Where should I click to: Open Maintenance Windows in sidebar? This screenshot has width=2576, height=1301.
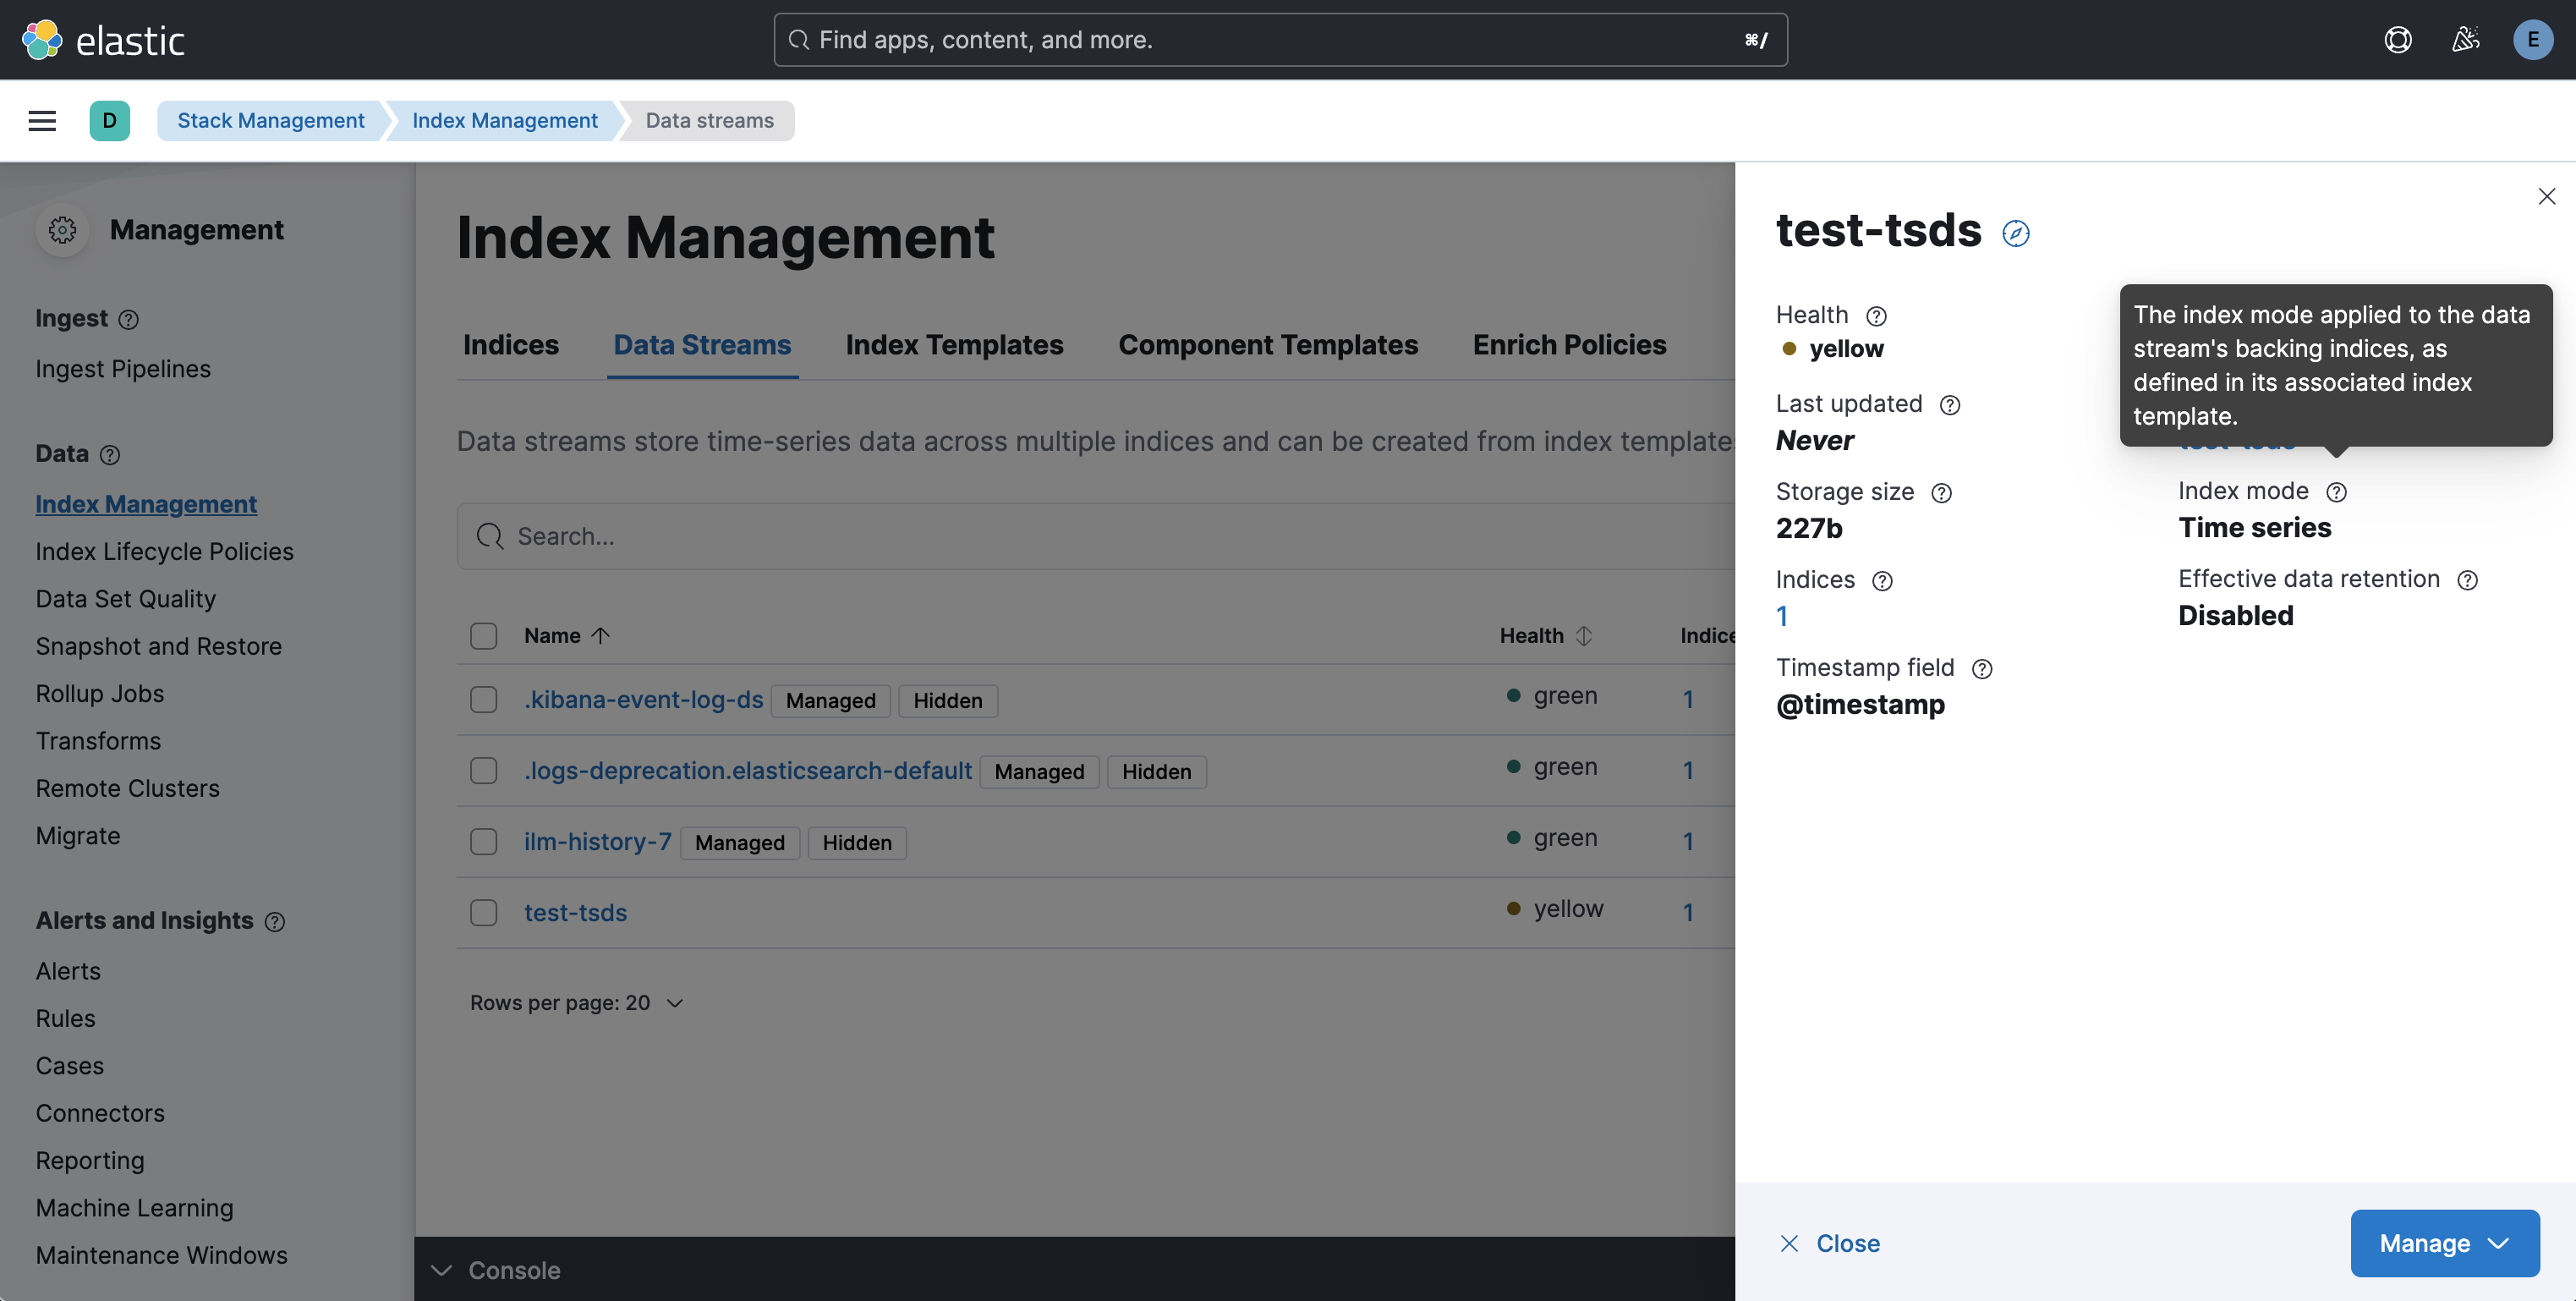point(162,1255)
